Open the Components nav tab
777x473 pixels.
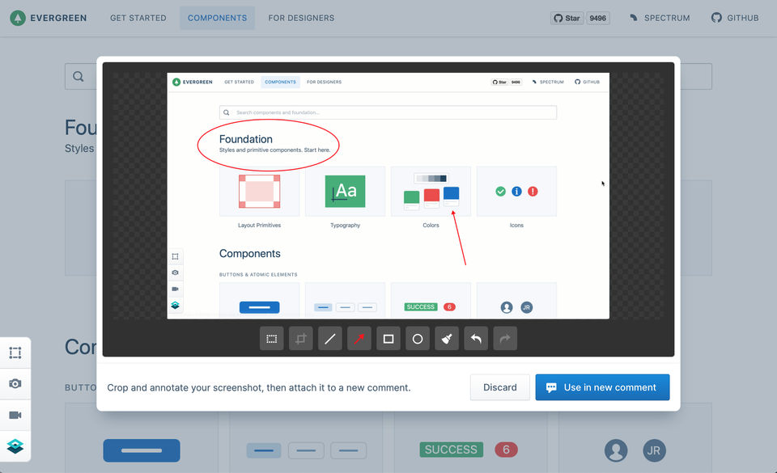pos(217,18)
